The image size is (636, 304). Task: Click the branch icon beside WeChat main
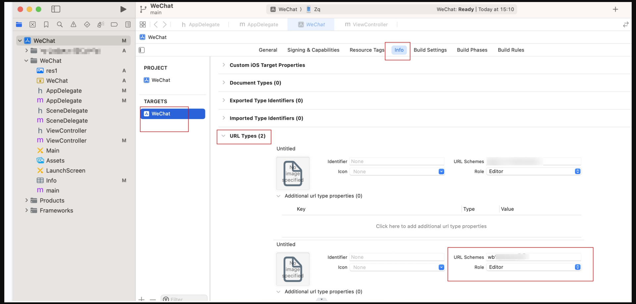point(143,9)
